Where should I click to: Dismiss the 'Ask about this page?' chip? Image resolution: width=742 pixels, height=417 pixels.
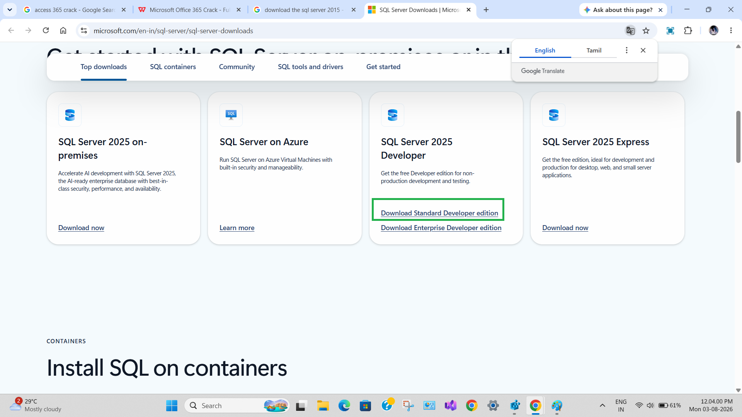click(660, 10)
